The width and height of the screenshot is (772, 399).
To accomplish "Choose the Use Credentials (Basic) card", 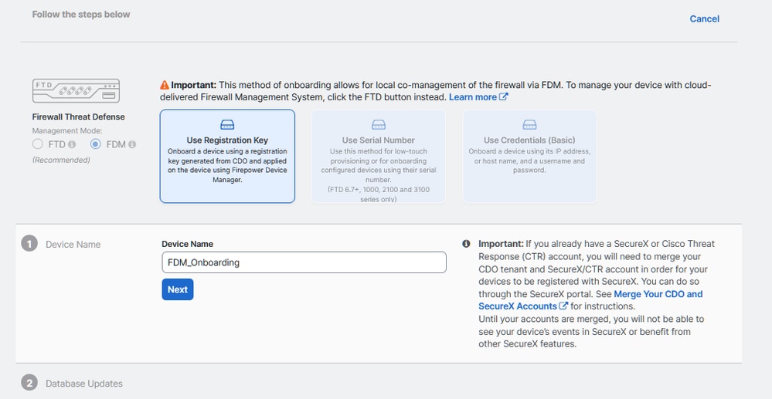I will coord(529,156).
